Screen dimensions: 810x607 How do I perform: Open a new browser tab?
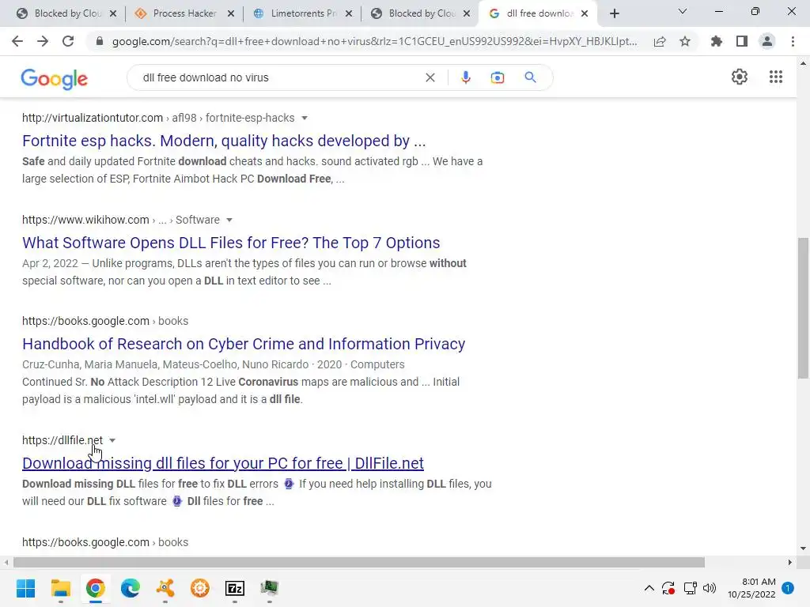[614, 13]
